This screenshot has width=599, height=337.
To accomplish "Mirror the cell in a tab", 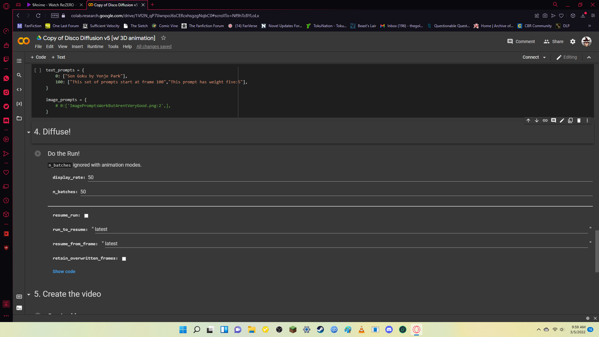I will tap(570, 120).
